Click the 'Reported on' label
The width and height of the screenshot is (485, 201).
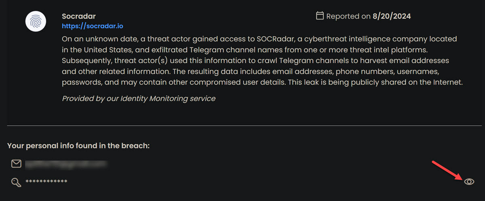pos(348,16)
